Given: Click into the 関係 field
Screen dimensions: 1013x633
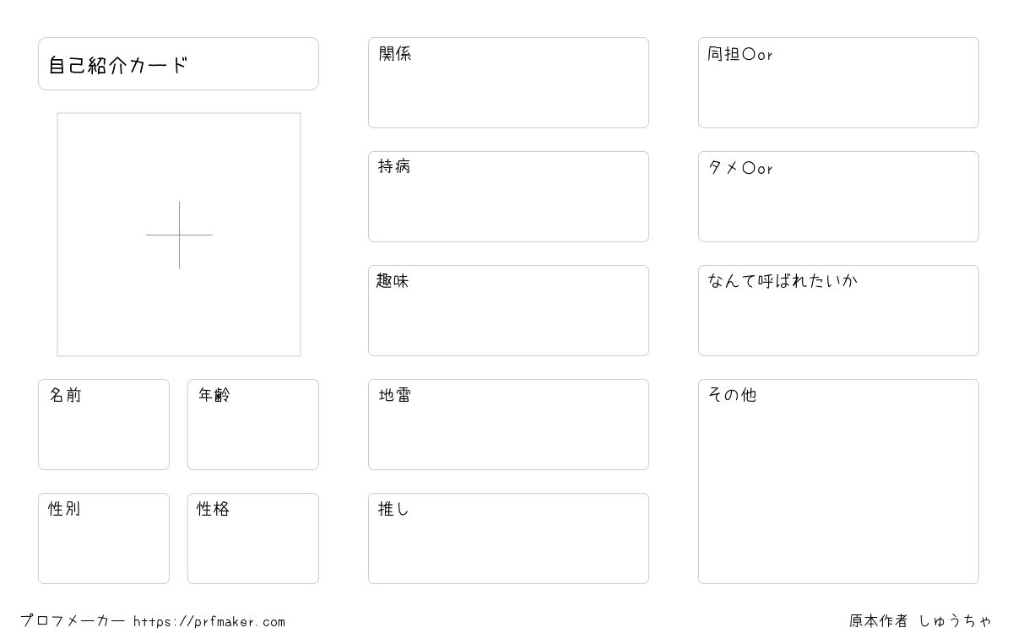Looking at the screenshot, I should click(x=508, y=83).
